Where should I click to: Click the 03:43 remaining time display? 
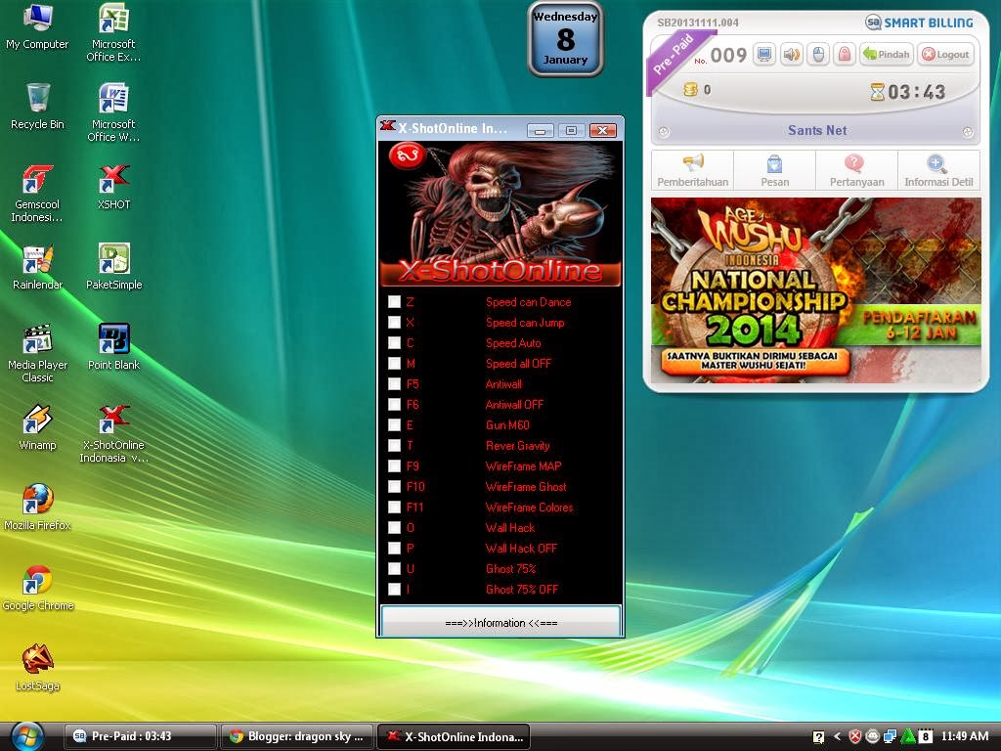point(915,92)
